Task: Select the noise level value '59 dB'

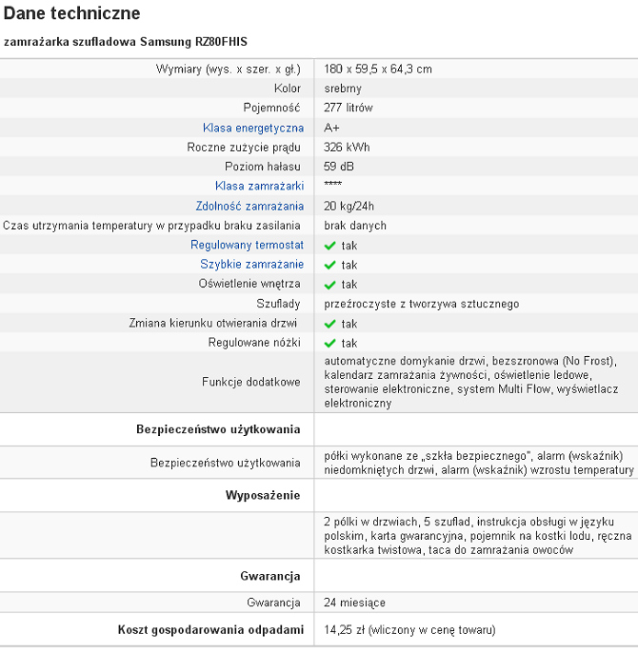Action: coord(339,167)
